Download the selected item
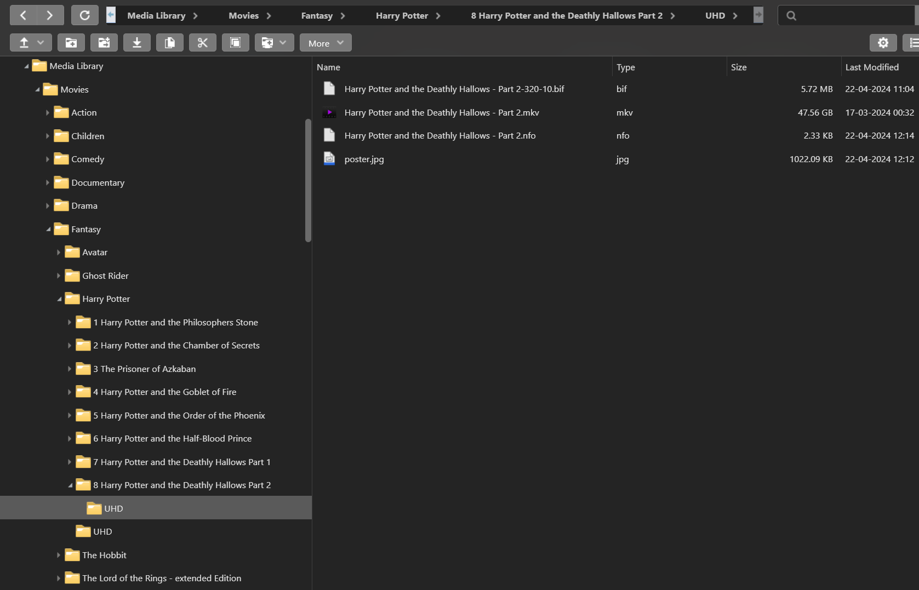919x590 pixels. coord(137,43)
